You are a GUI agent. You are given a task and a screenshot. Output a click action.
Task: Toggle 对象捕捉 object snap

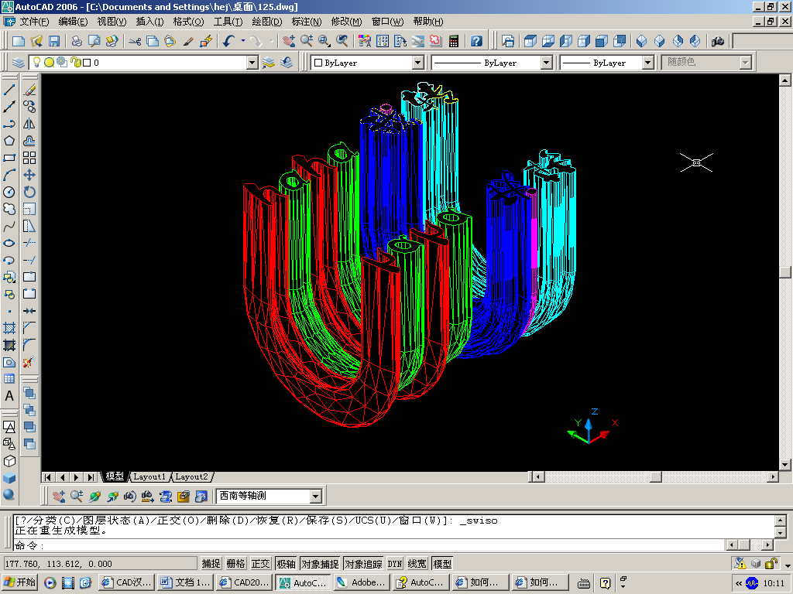[320, 564]
